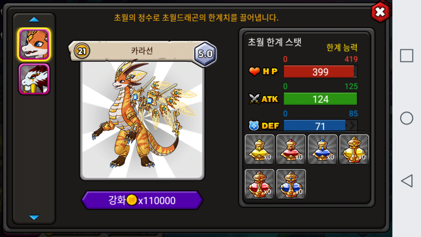This screenshot has width=421, height=237.
Task: Choose the orange dragon portrait
Action: tap(34, 44)
